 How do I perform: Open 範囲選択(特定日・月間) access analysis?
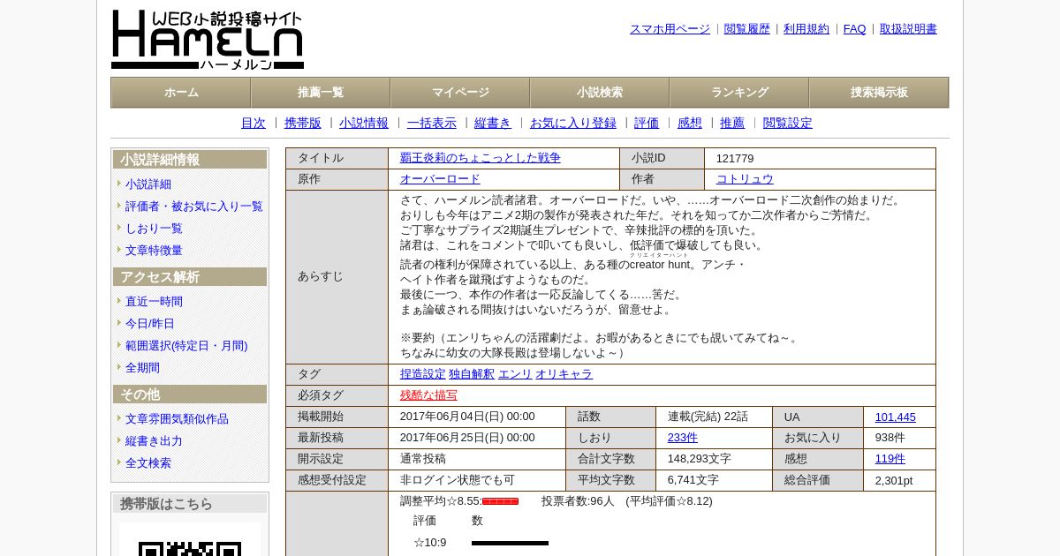pyautogui.click(x=186, y=346)
